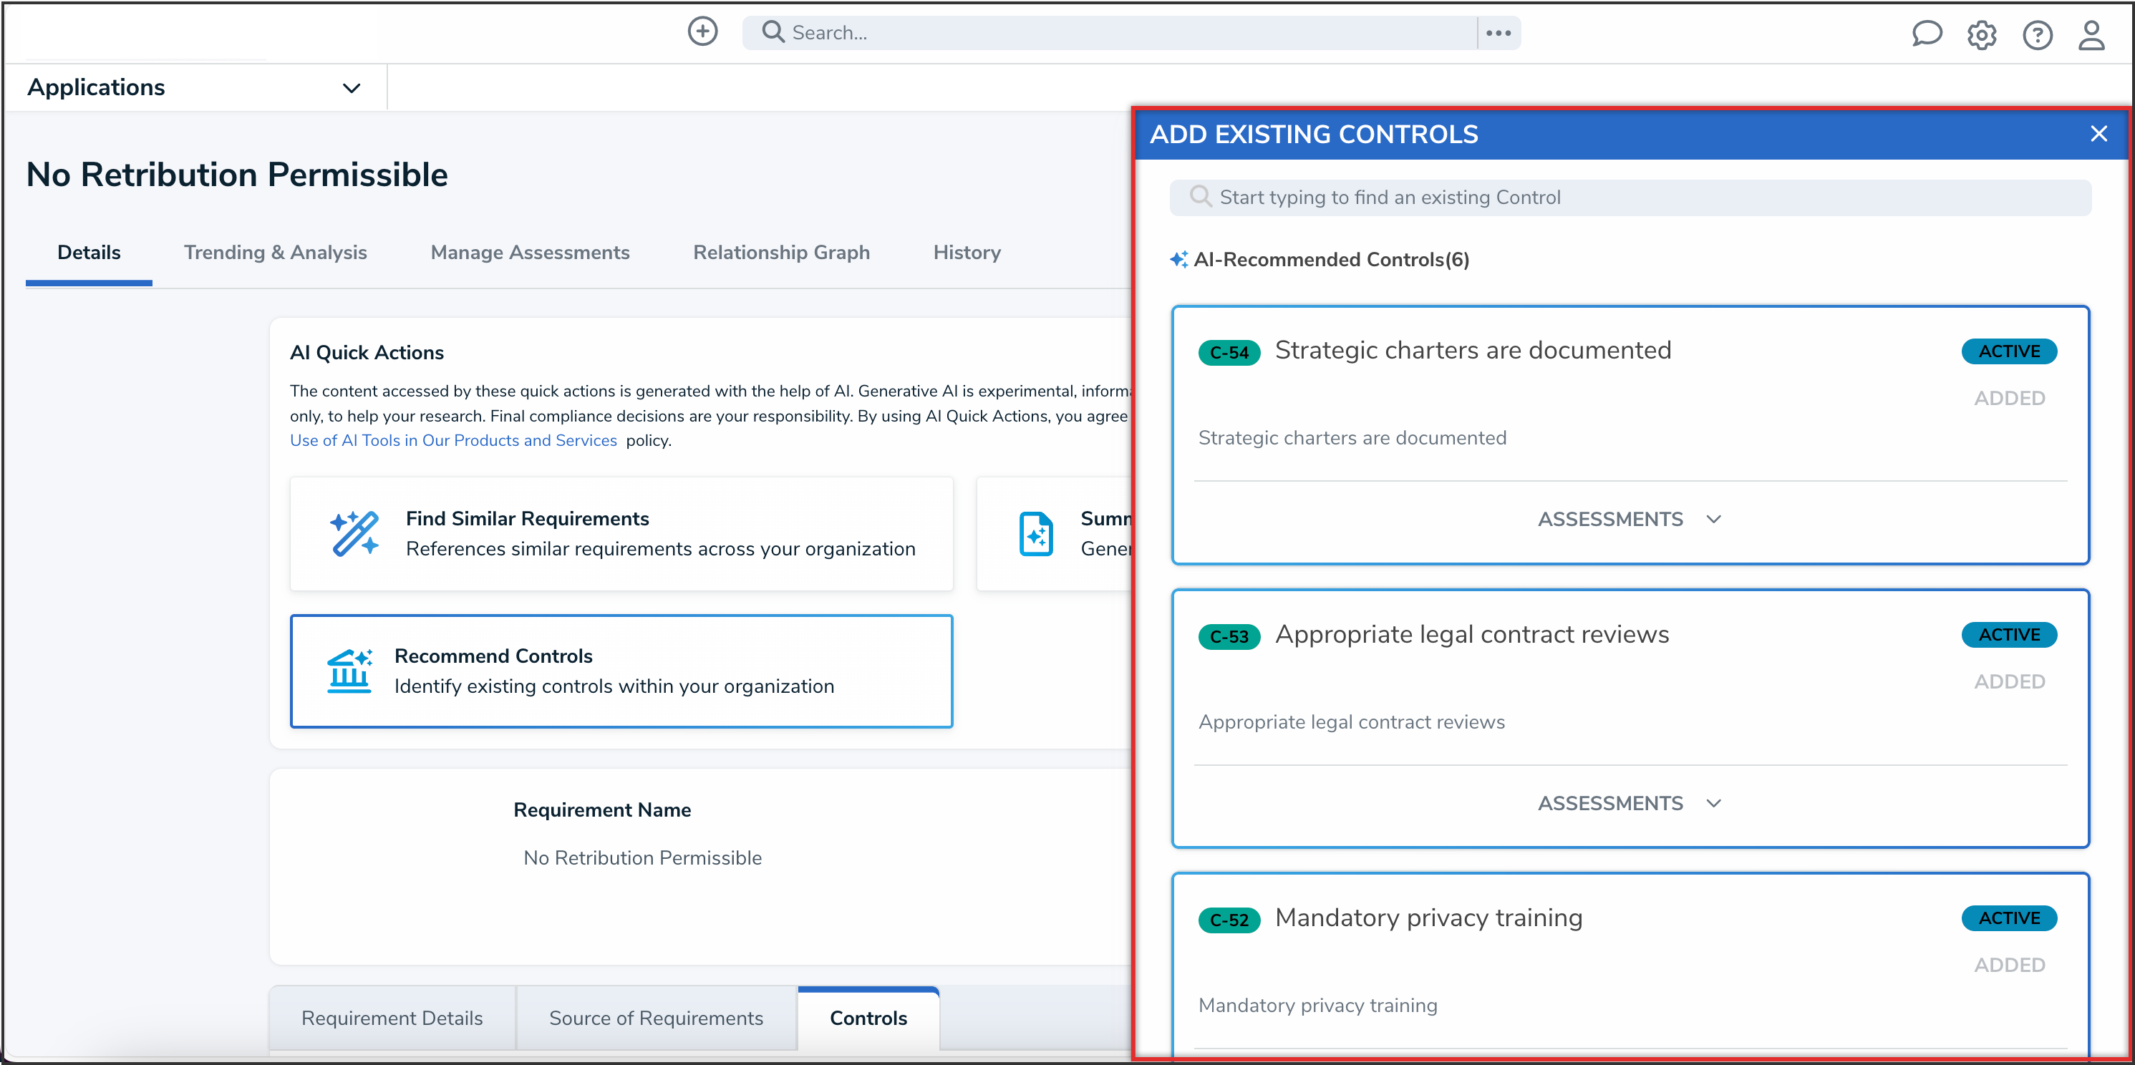Switch to Trending & Analysis tab
Viewport: 2135px width, 1065px height.
click(275, 252)
